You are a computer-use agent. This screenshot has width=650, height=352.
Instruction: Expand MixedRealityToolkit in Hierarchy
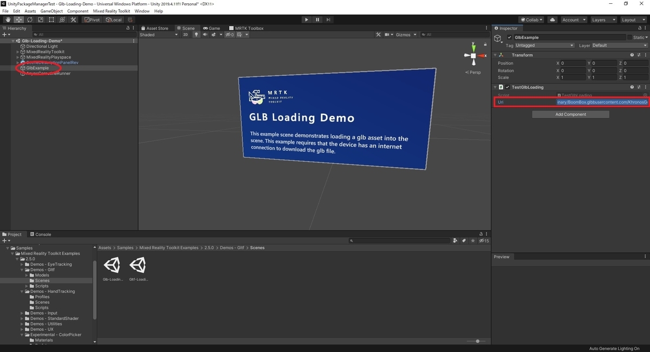[x=18, y=52]
